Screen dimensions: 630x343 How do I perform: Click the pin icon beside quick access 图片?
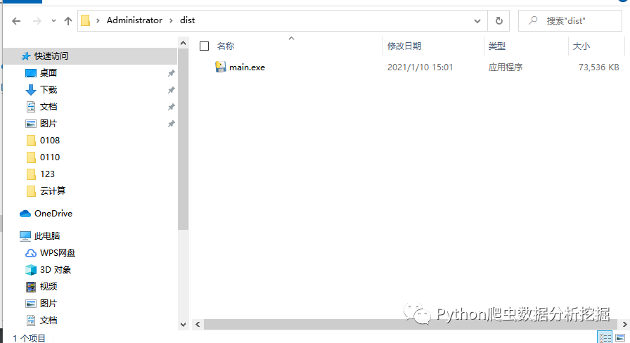click(x=171, y=124)
